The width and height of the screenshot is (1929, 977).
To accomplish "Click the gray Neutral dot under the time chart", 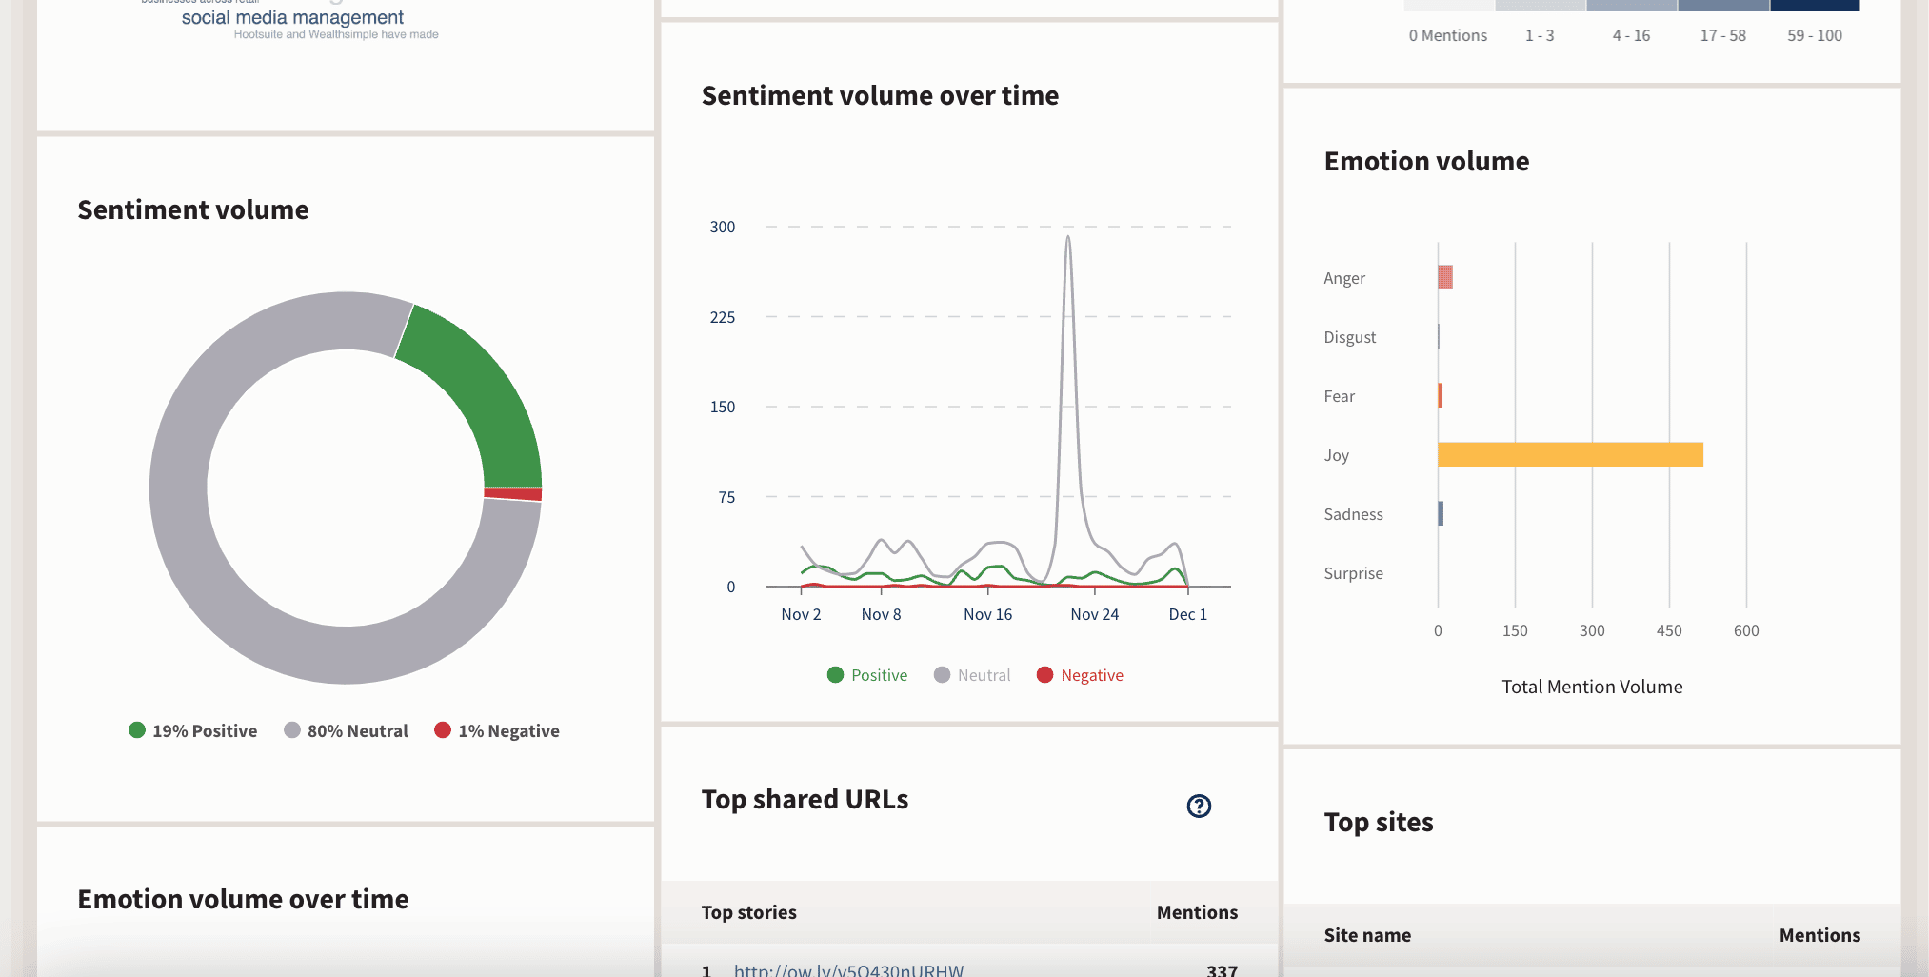I will tap(943, 674).
